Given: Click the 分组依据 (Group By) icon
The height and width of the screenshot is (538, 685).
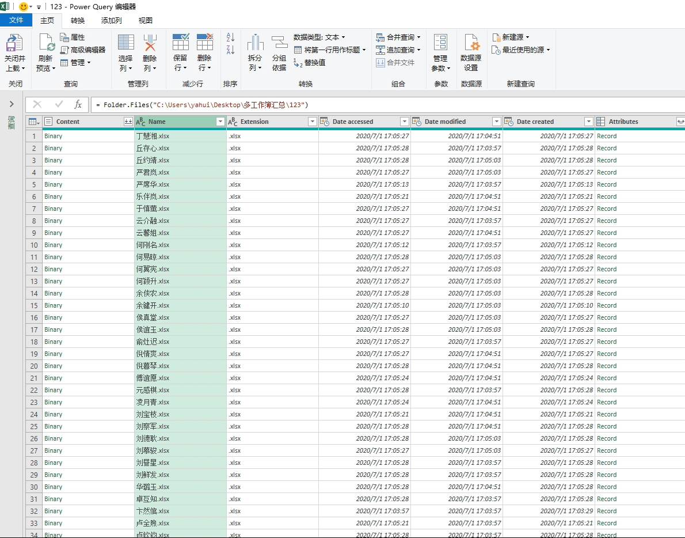Looking at the screenshot, I should (x=279, y=43).
